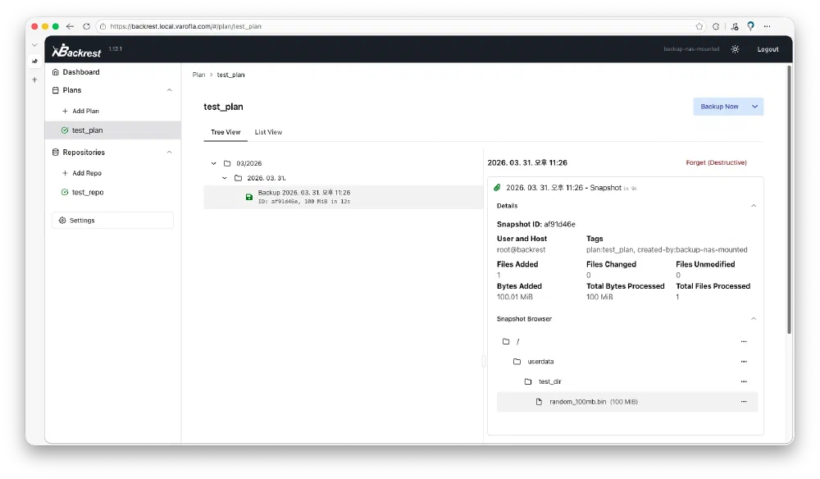Viewport: 820px width, 479px height.
Task: Click the browser reload icon
Action: tap(86, 26)
